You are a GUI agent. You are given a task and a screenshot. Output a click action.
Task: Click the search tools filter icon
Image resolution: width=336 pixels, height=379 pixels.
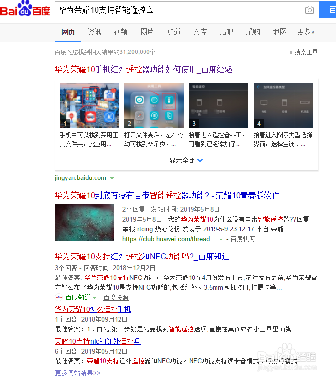291,52
